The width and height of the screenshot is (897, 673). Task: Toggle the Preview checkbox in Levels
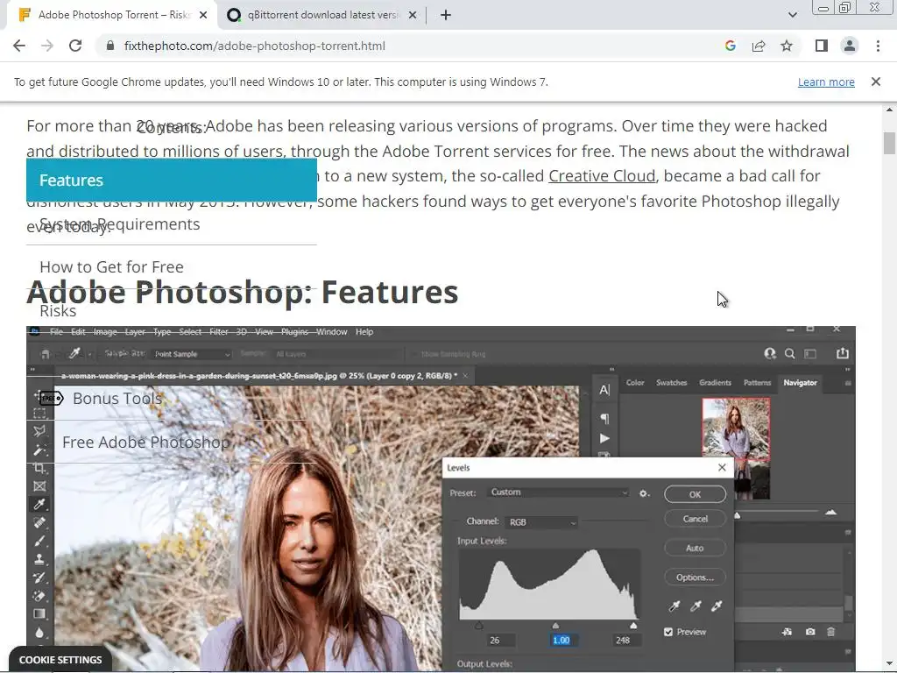(668, 632)
